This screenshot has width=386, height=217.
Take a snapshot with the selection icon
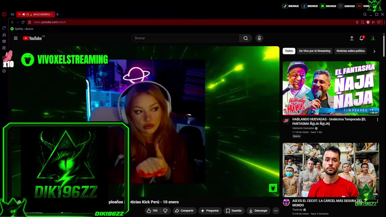pos(362,22)
